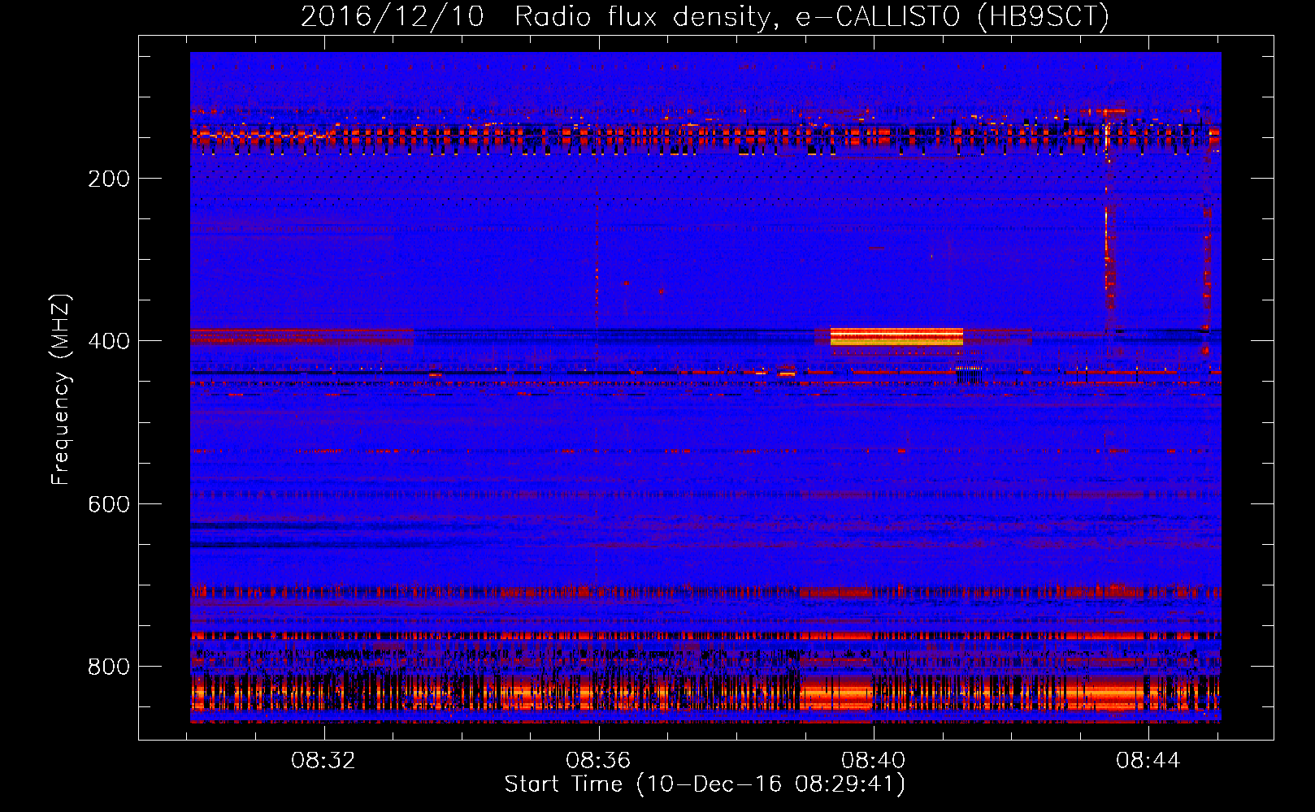1315x812 pixels.
Task: Click the 800 frequency tick label
Action: click(x=109, y=667)
